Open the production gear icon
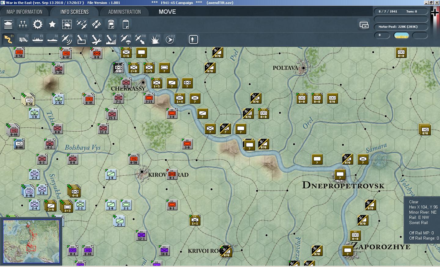440x267 pixels. tap(38, 24)
